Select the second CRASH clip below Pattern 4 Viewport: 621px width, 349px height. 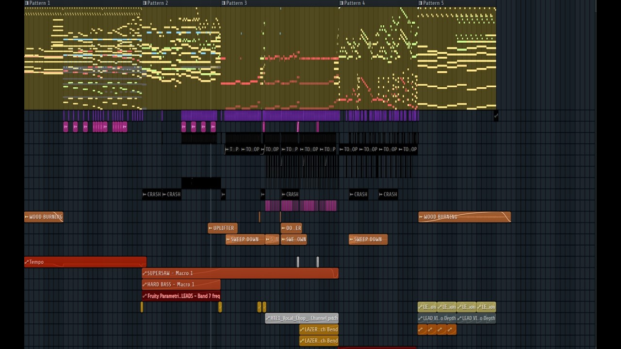(x=388, y=194)
